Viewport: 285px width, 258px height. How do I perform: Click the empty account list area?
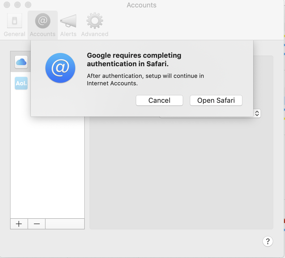[x=47, y=159]
